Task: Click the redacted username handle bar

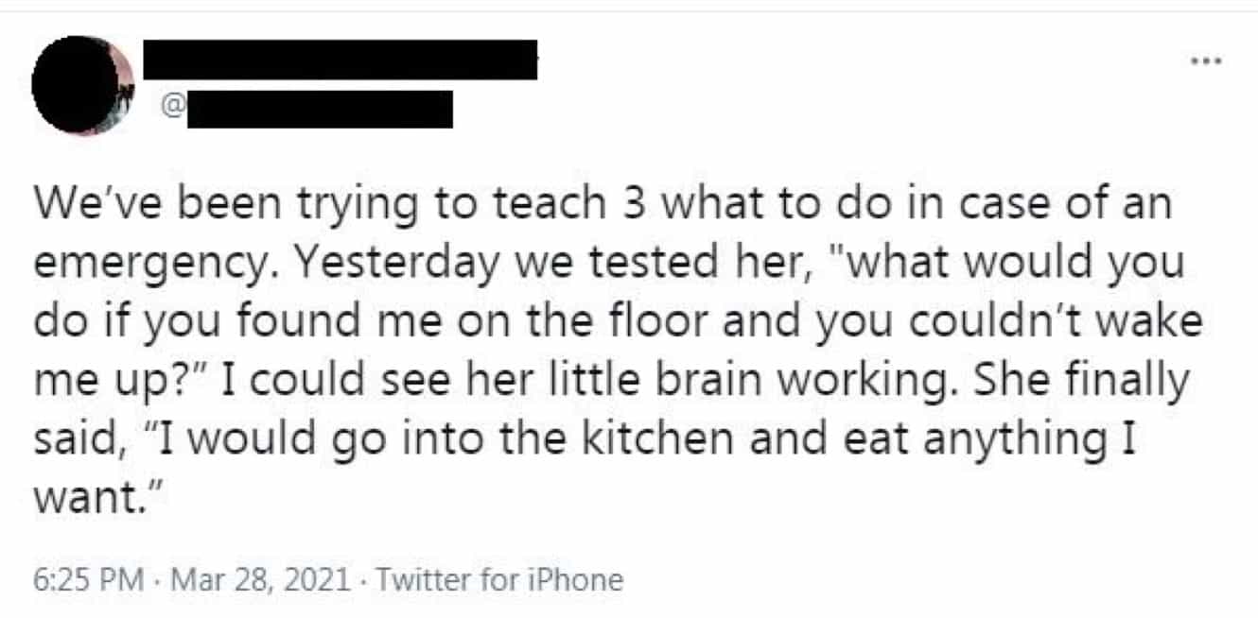Action: click(320, 111)
